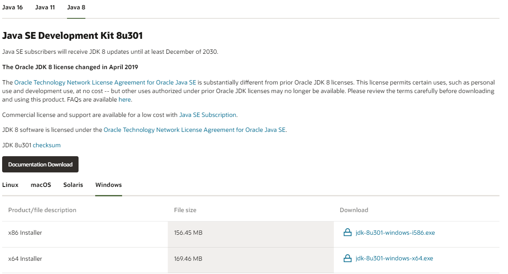The height and width of the screenshot is (274, 508).
Task: Click the lock icon beside the i586 download
Action: pos(347,233)
